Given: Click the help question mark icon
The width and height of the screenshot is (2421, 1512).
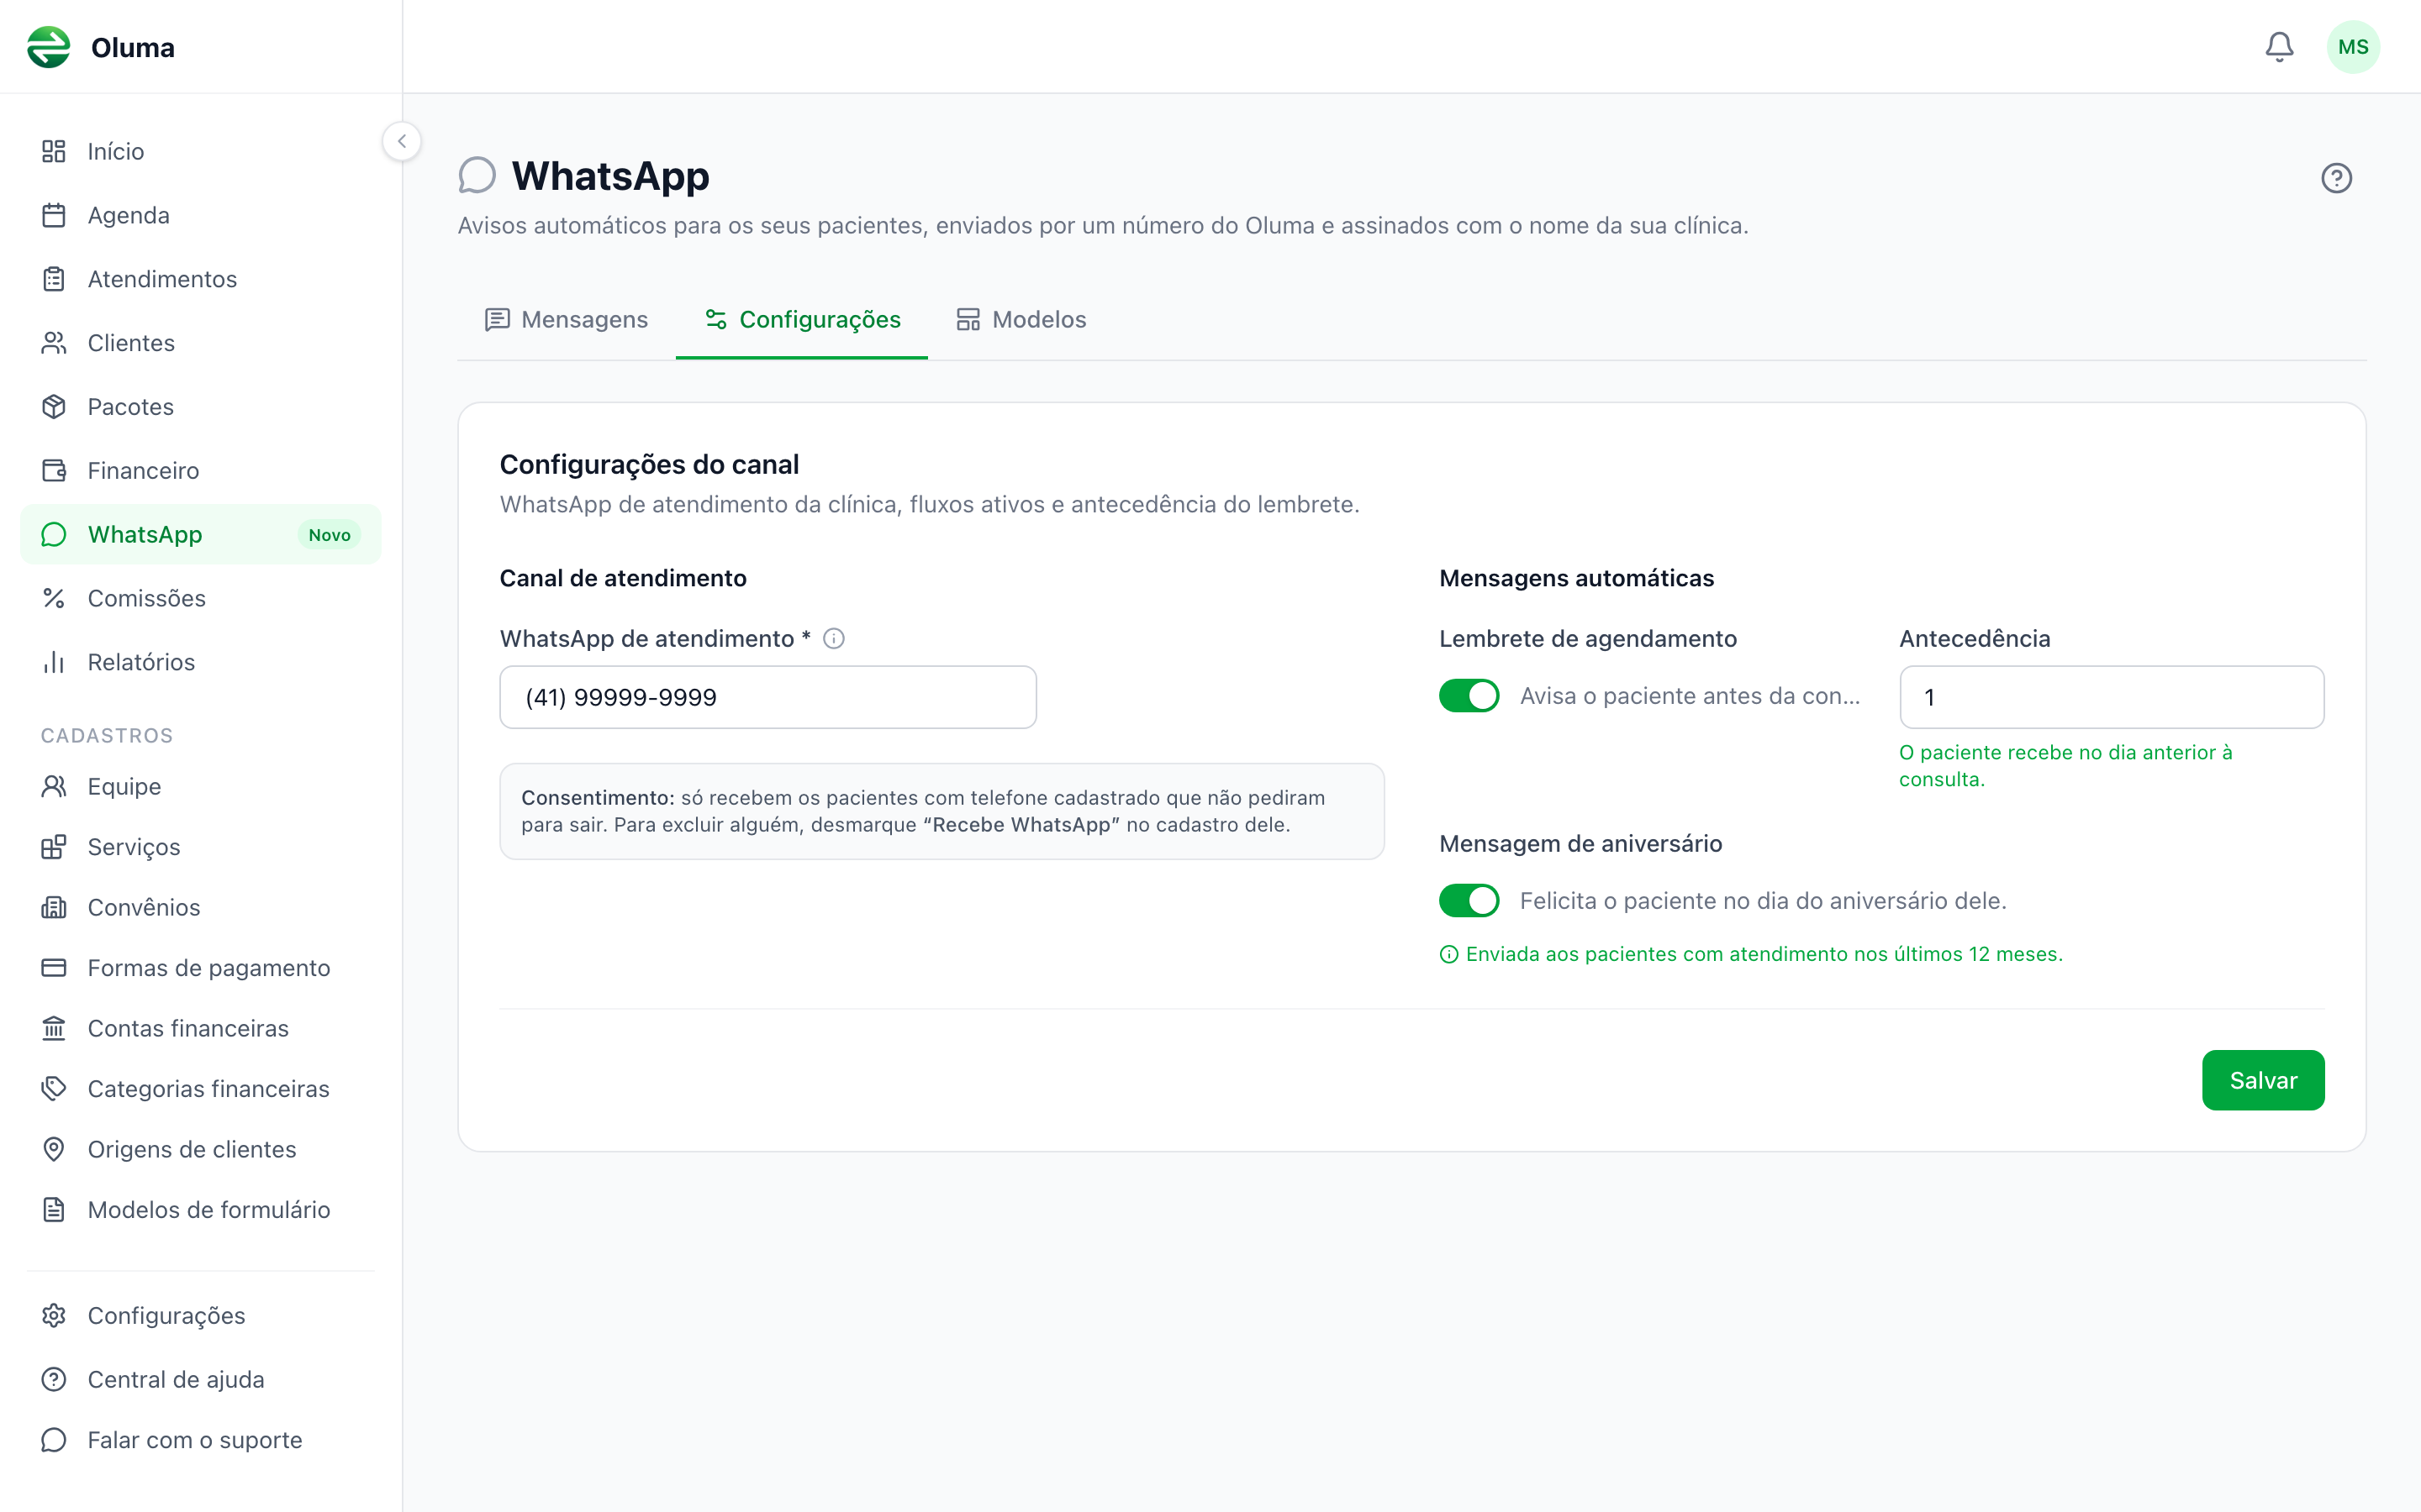Looking at the screenshot, I should click(2336, 178).
